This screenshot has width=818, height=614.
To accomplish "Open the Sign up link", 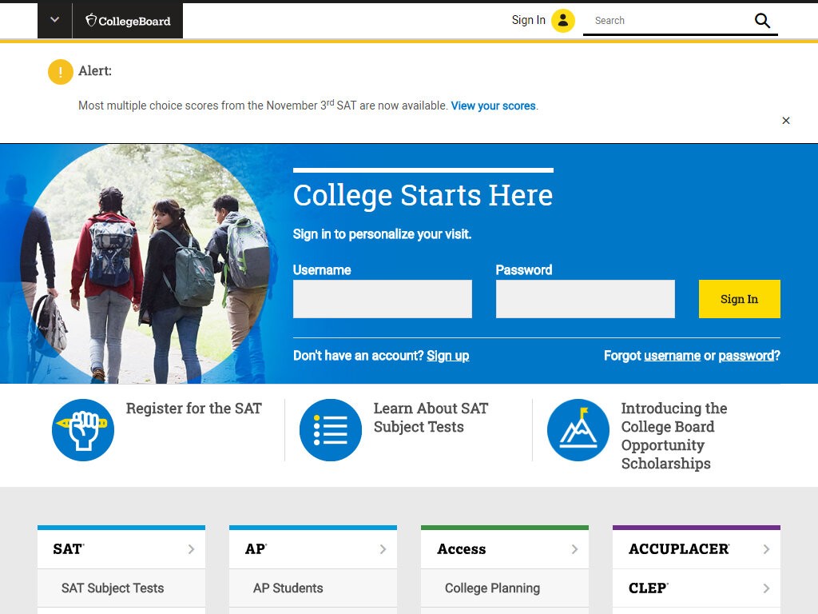I will coord(447,356).
